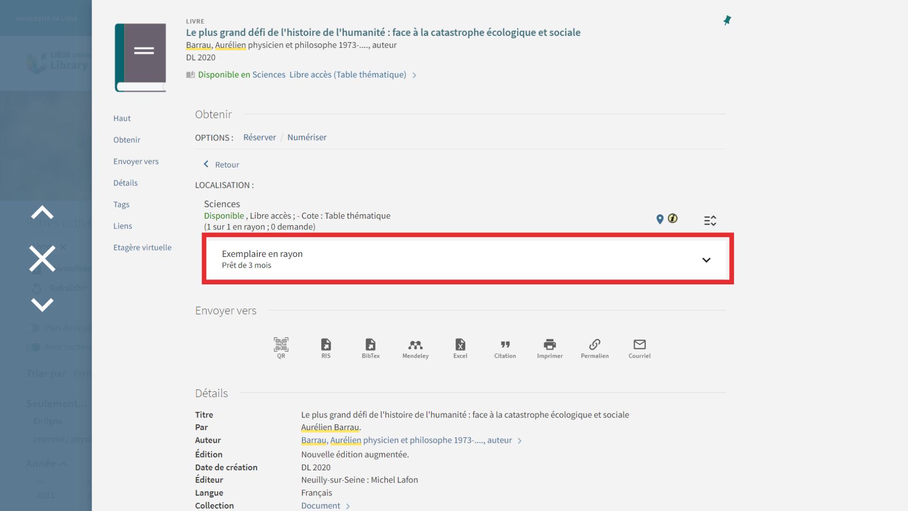This screenshot has width=908, height=511.
Task: Jump to Tags section
Action: click(121, 204)
